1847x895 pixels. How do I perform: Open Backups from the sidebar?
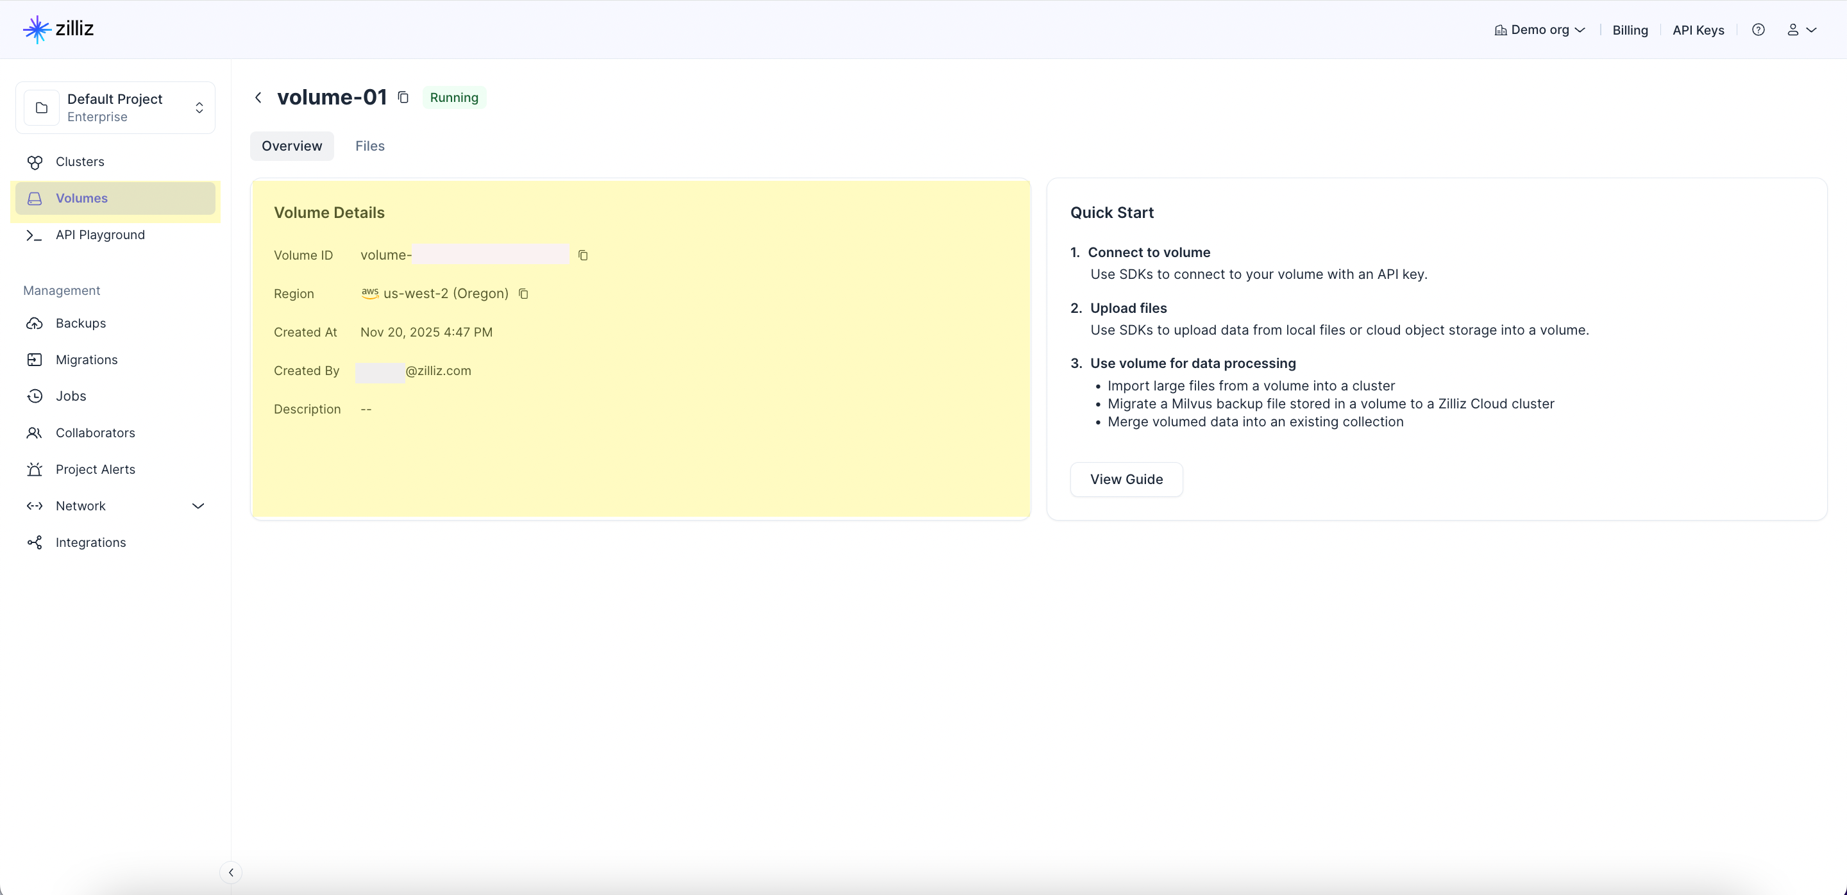[80, 323]
